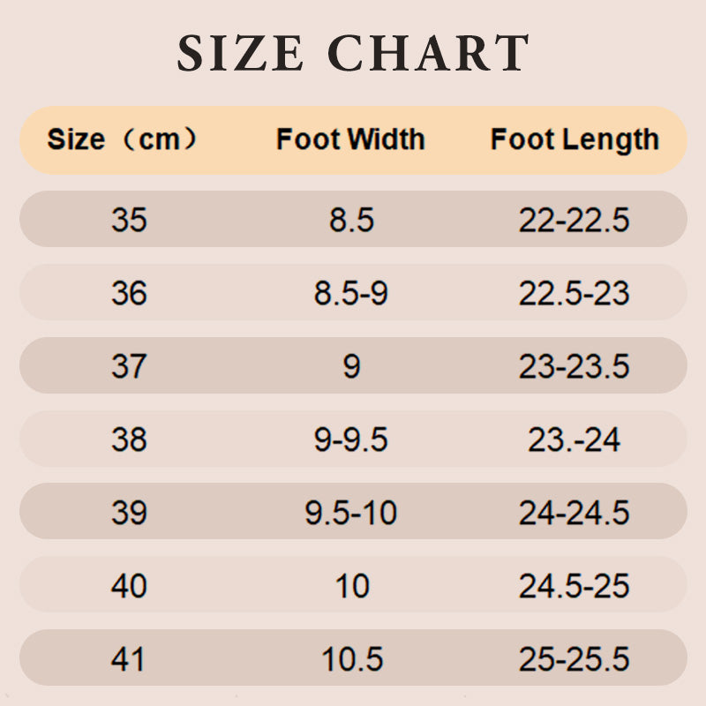The height and width of the screenshot is (706, 706).
Task: Click the SIZE CHART title
Action: click(353, 53)
